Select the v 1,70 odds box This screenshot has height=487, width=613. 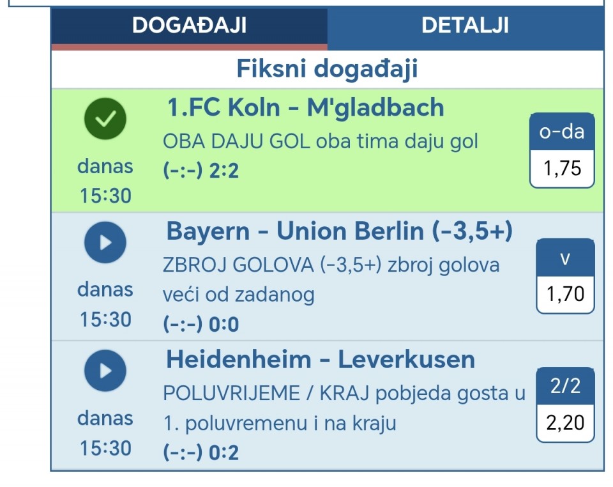(565, 276)
